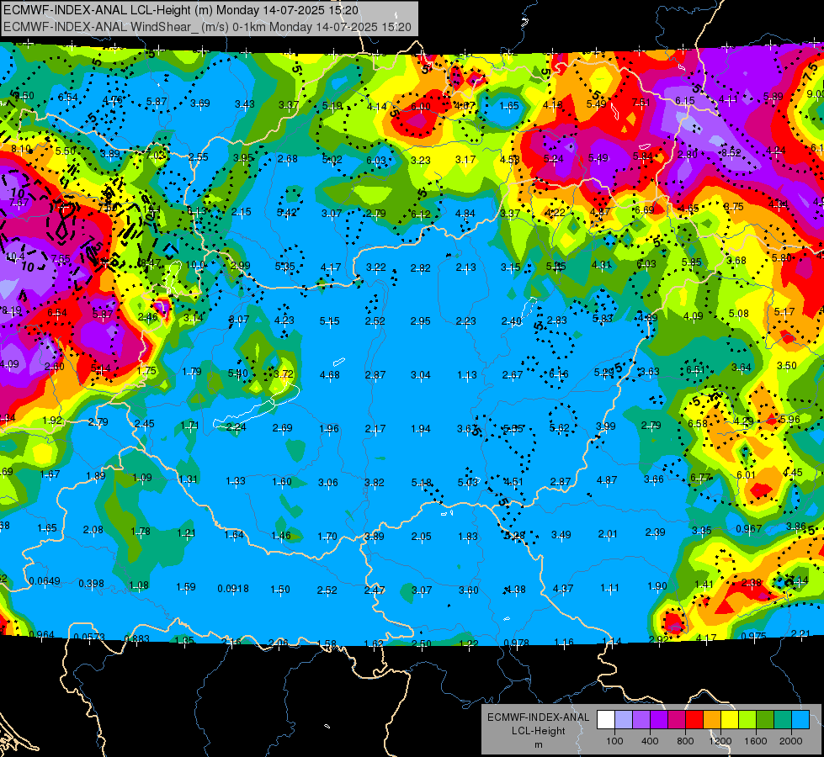
Task: Click the wind shear value 4.45
Action: coord(793,472)
